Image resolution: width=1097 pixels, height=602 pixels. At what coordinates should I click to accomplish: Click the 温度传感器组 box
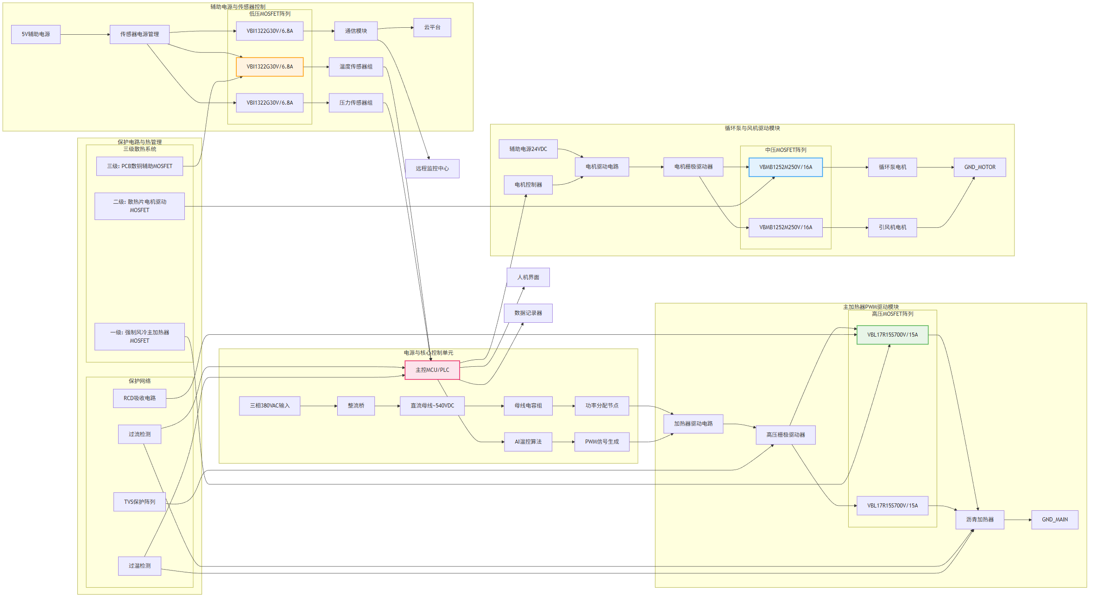point(356,67)
